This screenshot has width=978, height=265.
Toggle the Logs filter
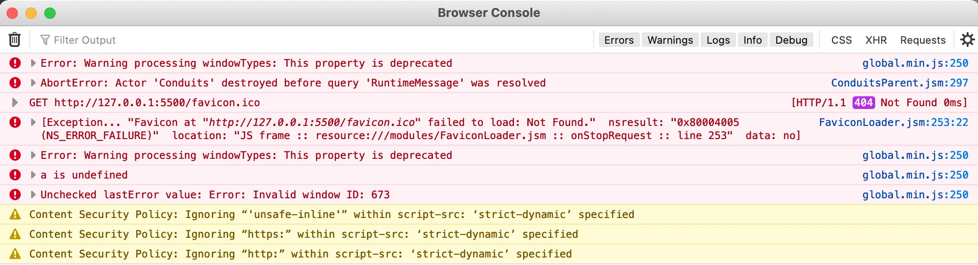coord(718,40)
